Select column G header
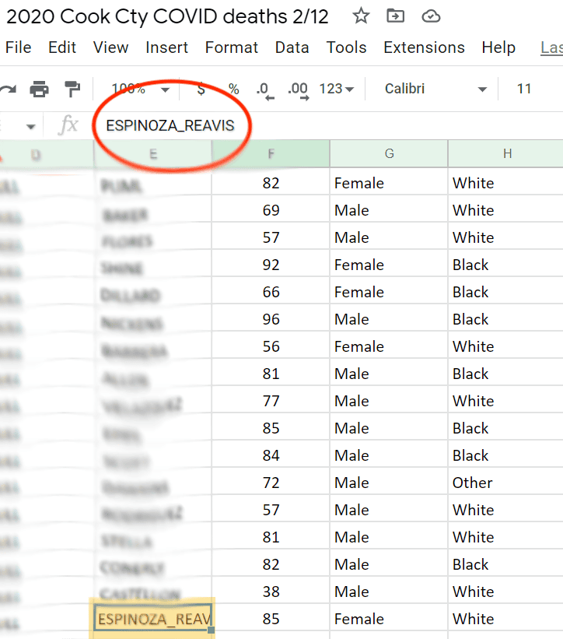Screen dimensions: 563x639 [389, 153]
